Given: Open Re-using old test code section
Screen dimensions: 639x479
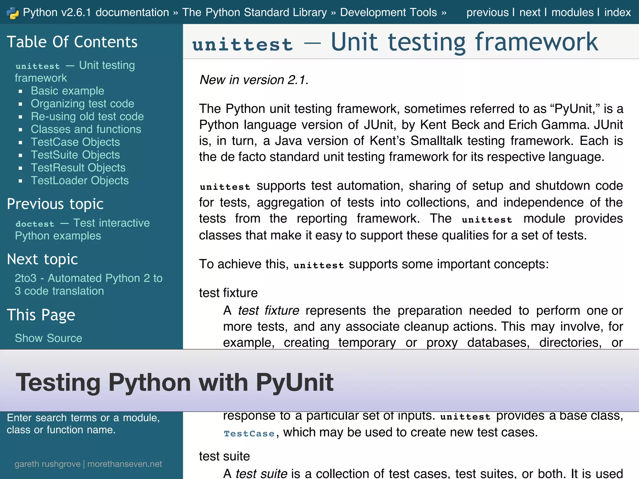Looking at the screenshot, I should [x=87, y=116].
